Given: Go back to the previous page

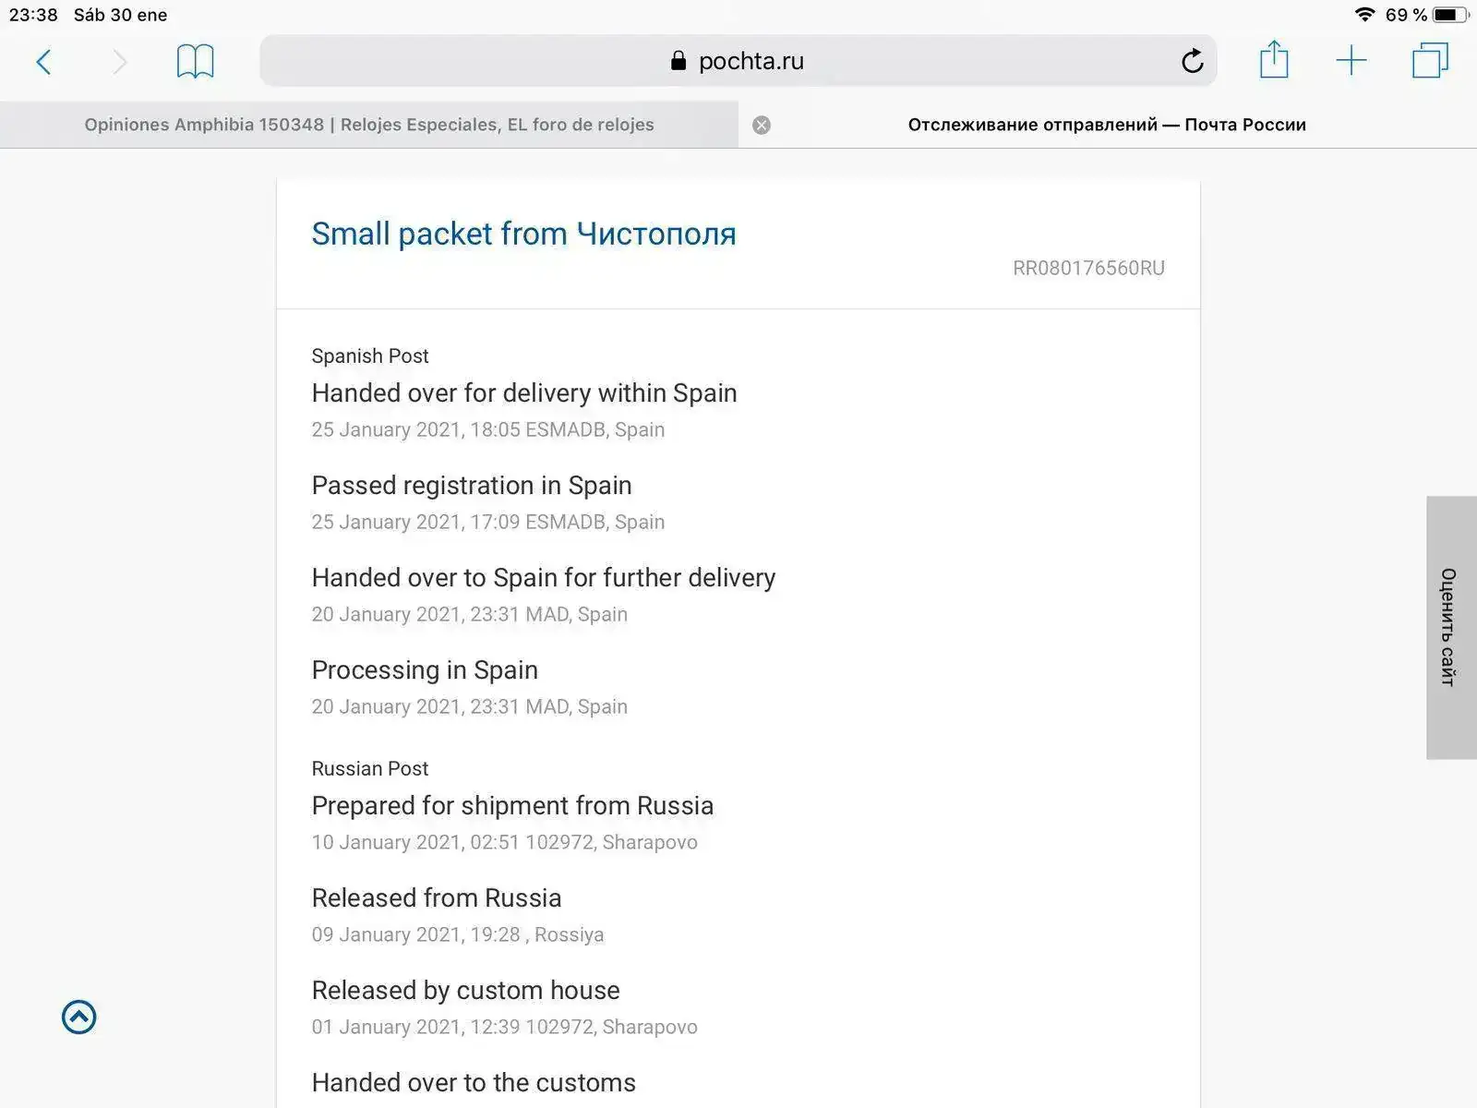Looking at the screenshot, I should (43, 62).
